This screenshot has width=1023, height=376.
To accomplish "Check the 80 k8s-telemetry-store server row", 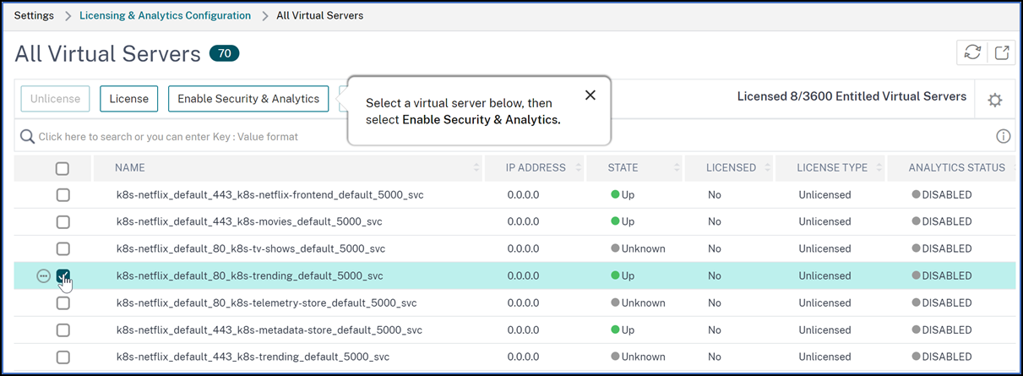I will (x=63, y=303).
